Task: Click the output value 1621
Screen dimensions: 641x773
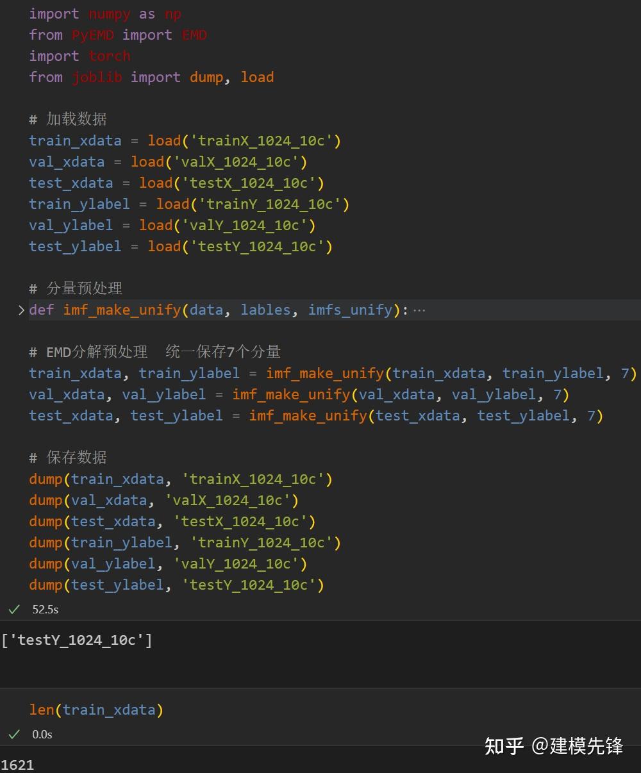Action: (x=19, y=764)
